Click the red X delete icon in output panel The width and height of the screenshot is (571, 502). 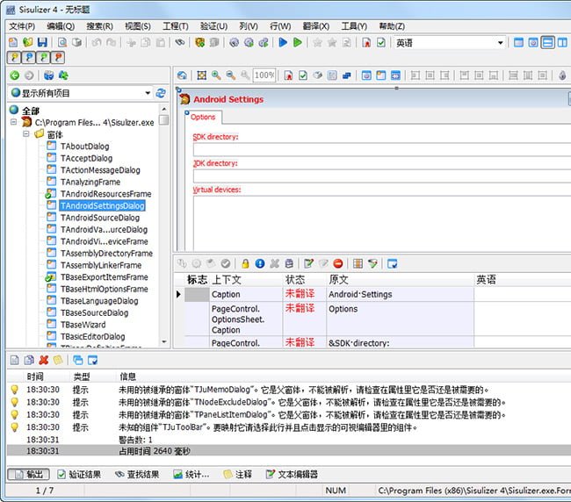tap(43, 360)
